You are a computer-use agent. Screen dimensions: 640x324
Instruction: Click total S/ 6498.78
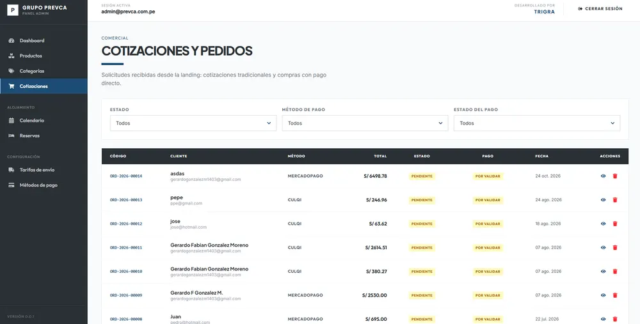pos(375,176)
